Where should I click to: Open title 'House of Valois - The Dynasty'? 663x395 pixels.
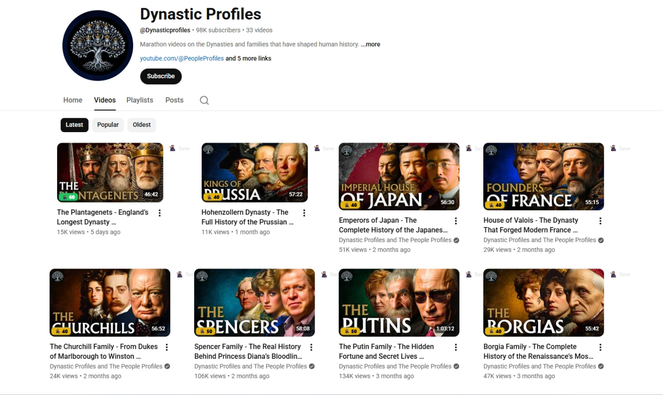pos(531,225)
